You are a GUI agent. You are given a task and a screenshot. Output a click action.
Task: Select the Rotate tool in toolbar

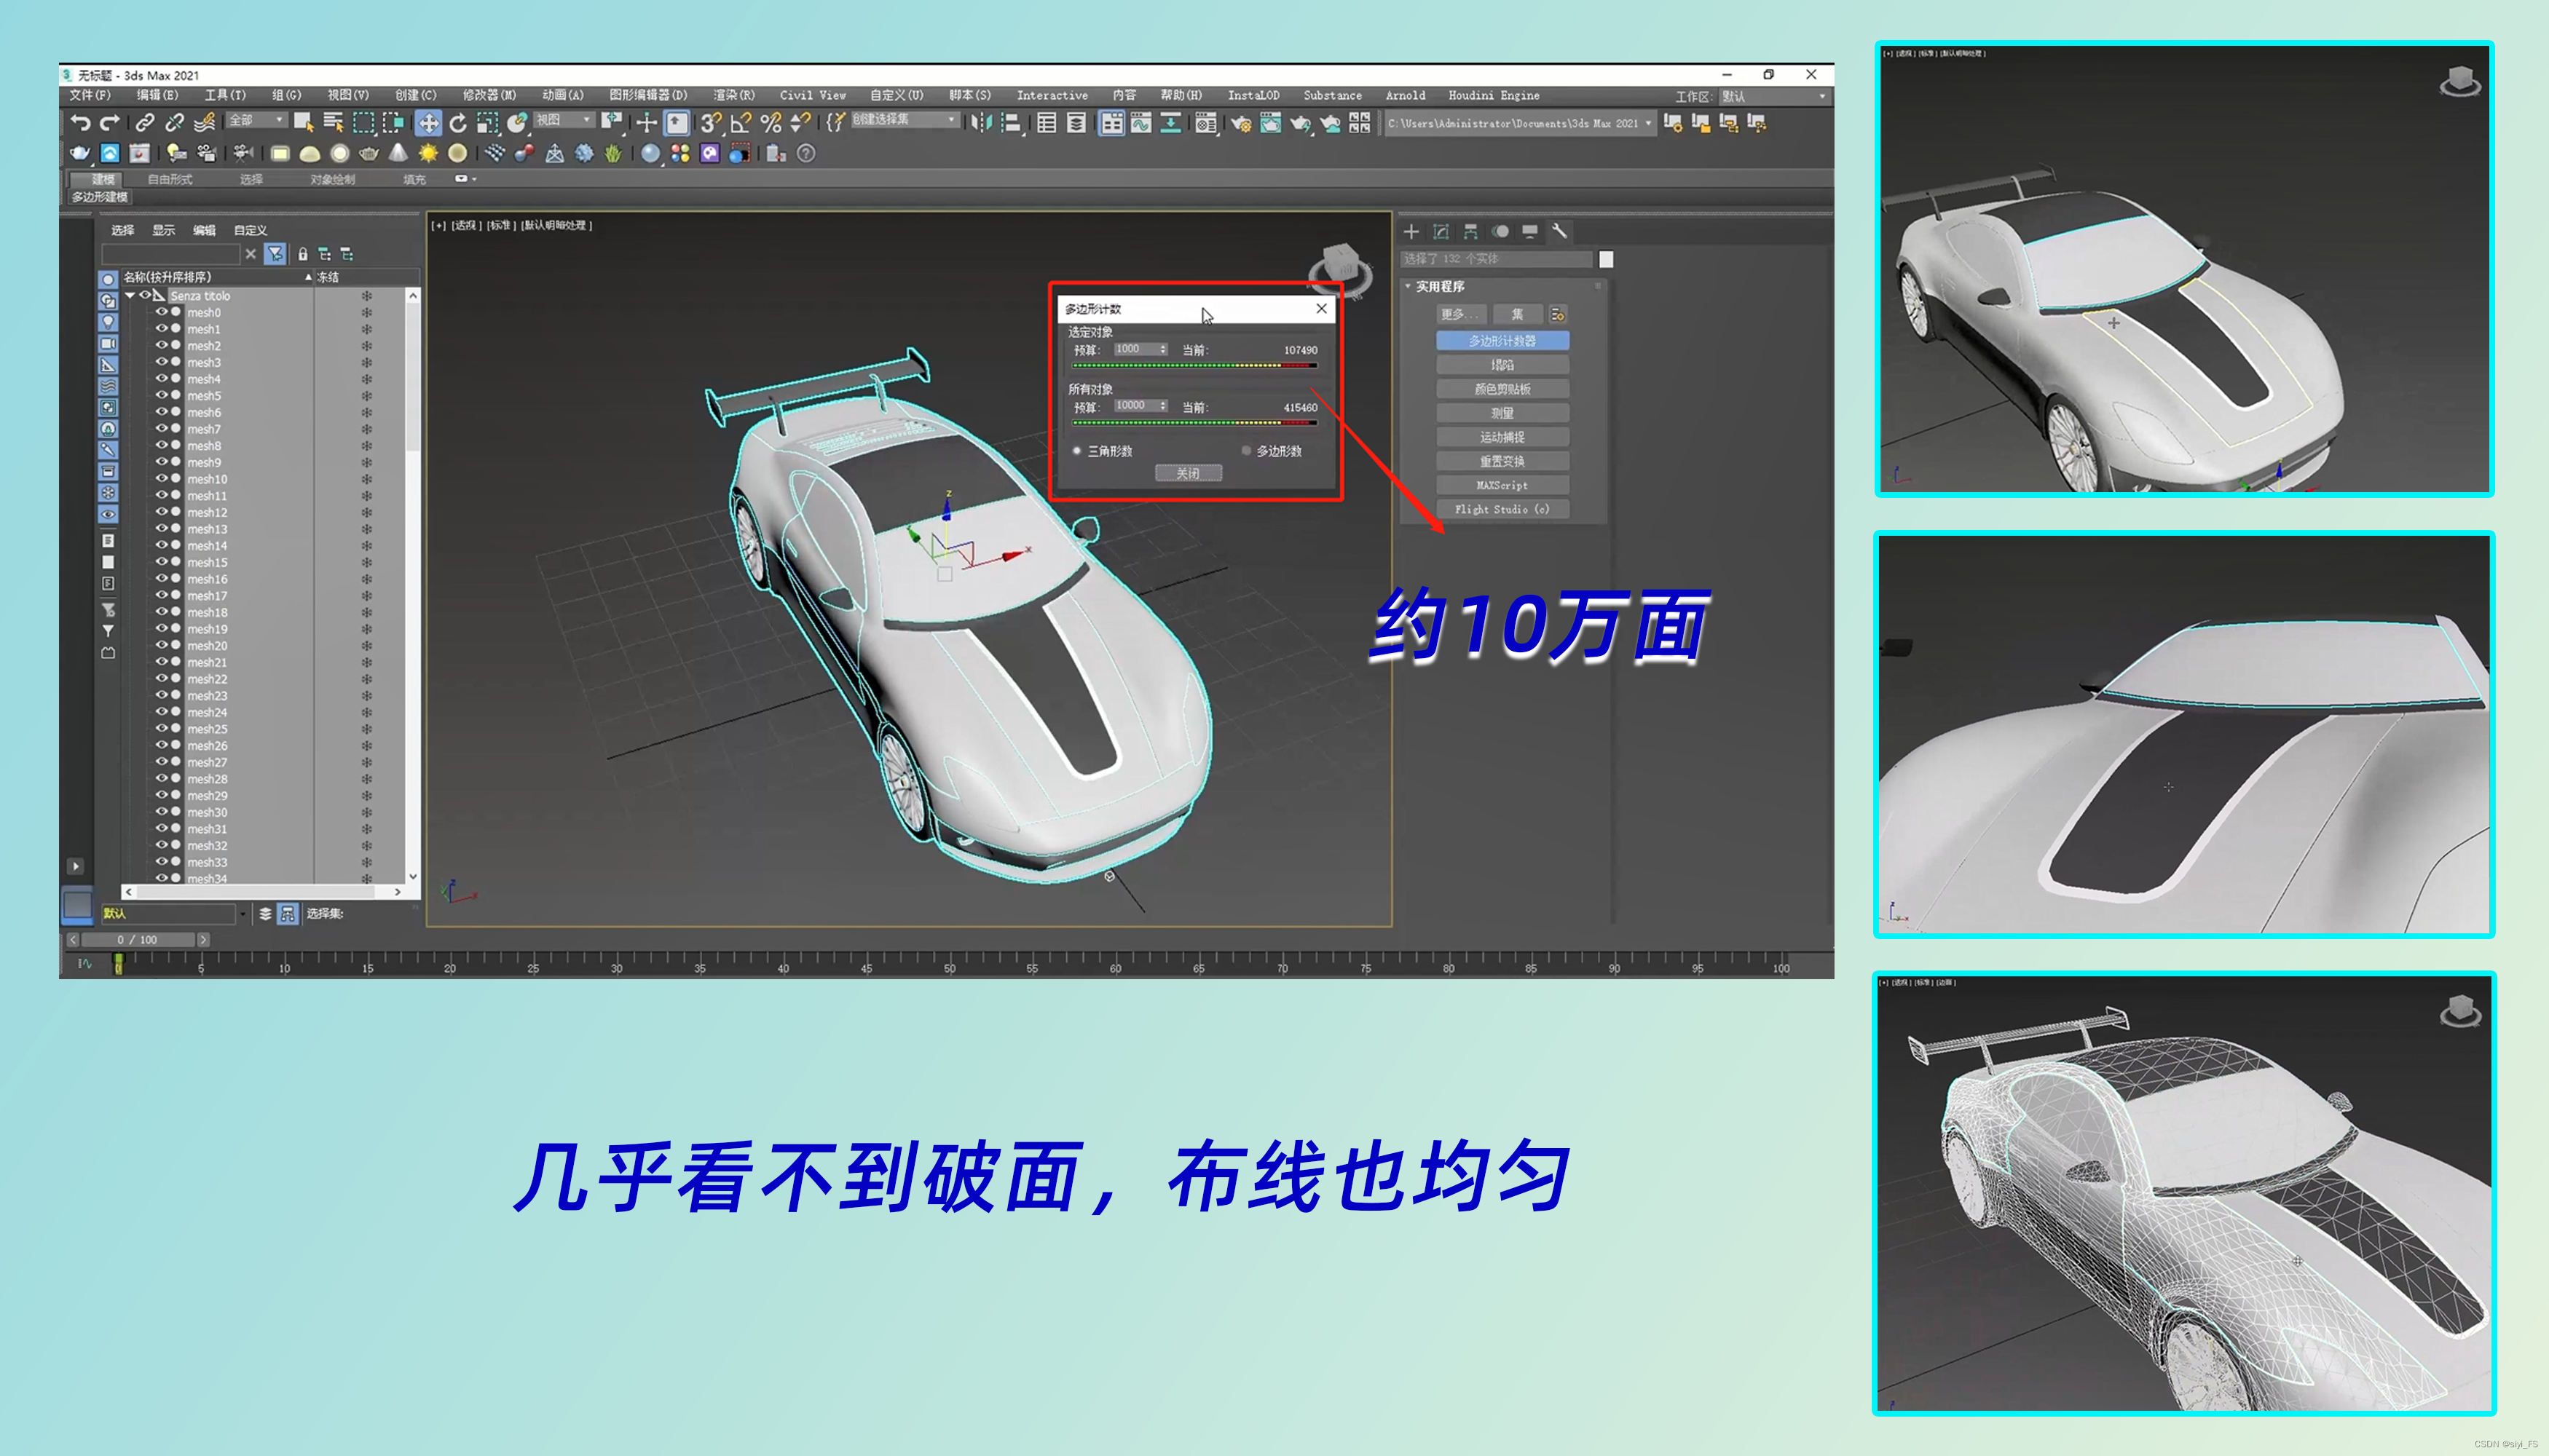[x=458, y=123]
